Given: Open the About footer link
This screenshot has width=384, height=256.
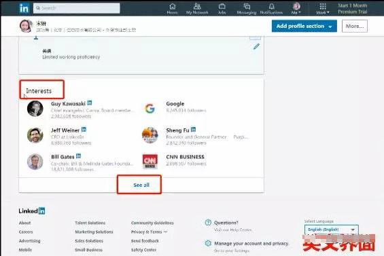Looking at the screenshot, I should pyautogui.click(x=24, y=223).
